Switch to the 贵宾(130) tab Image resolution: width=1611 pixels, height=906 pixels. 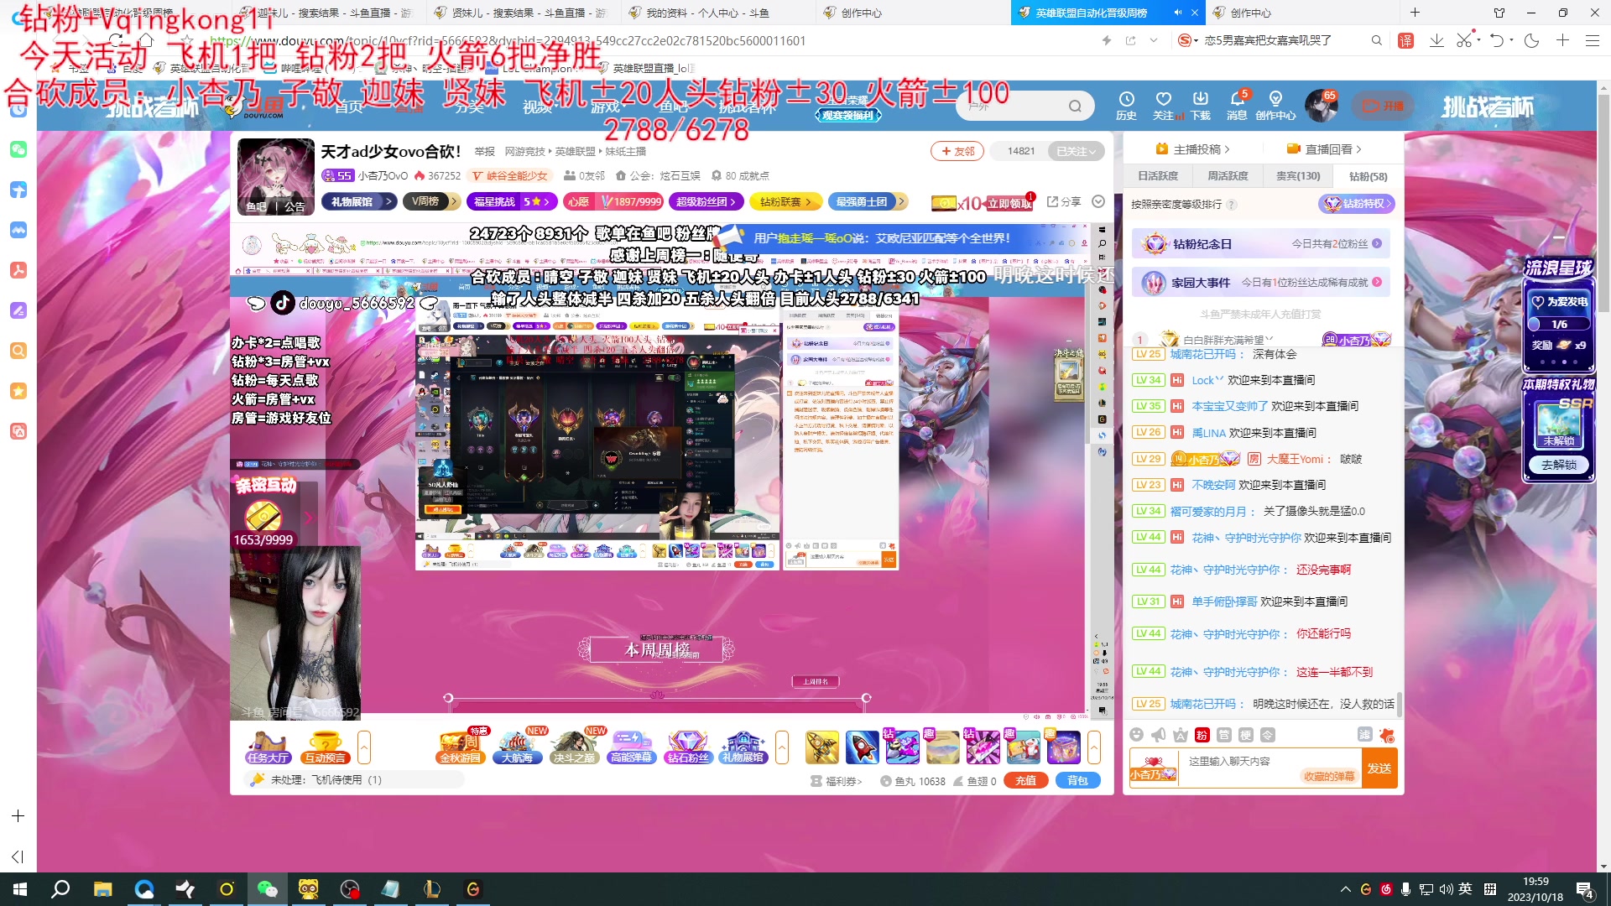pos(1298,176)
